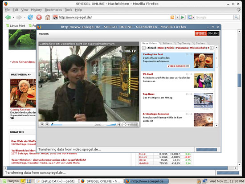Image resolution: width=245 pixels, height=184 pixels.
Task: Click the VIDEO SENDEN button
Action: coord(178,66)
